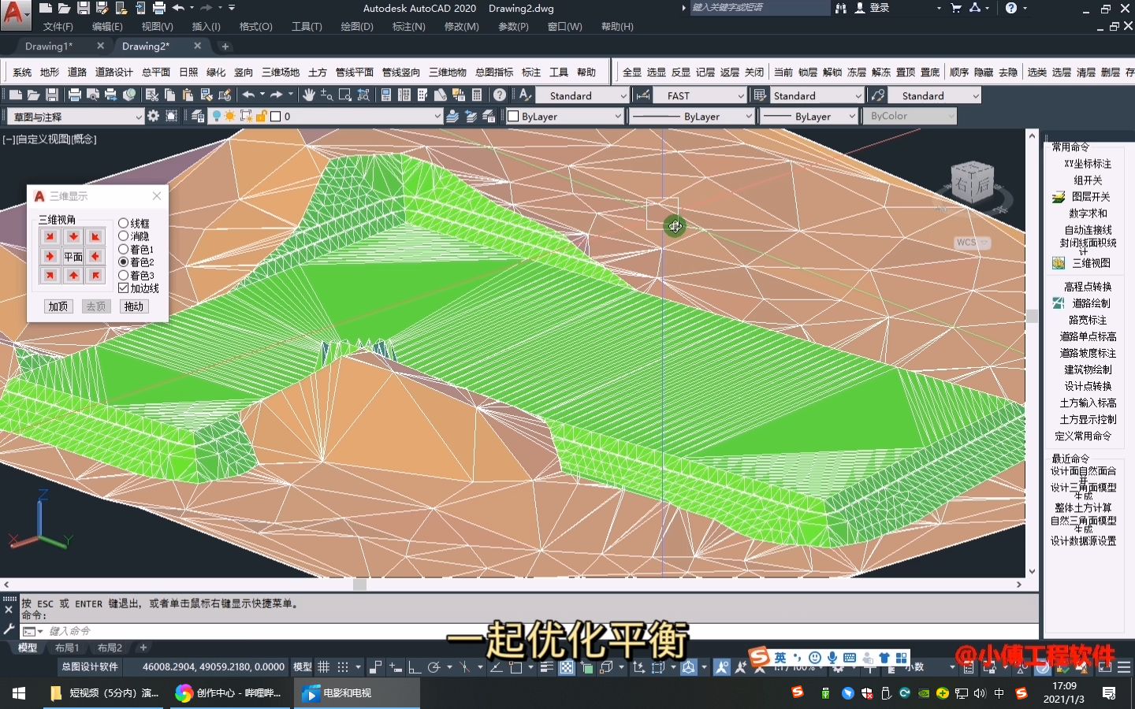Click the 加顶 button in 三维显示 dialog
1135x709 pixels.
[x=58, y=306]
